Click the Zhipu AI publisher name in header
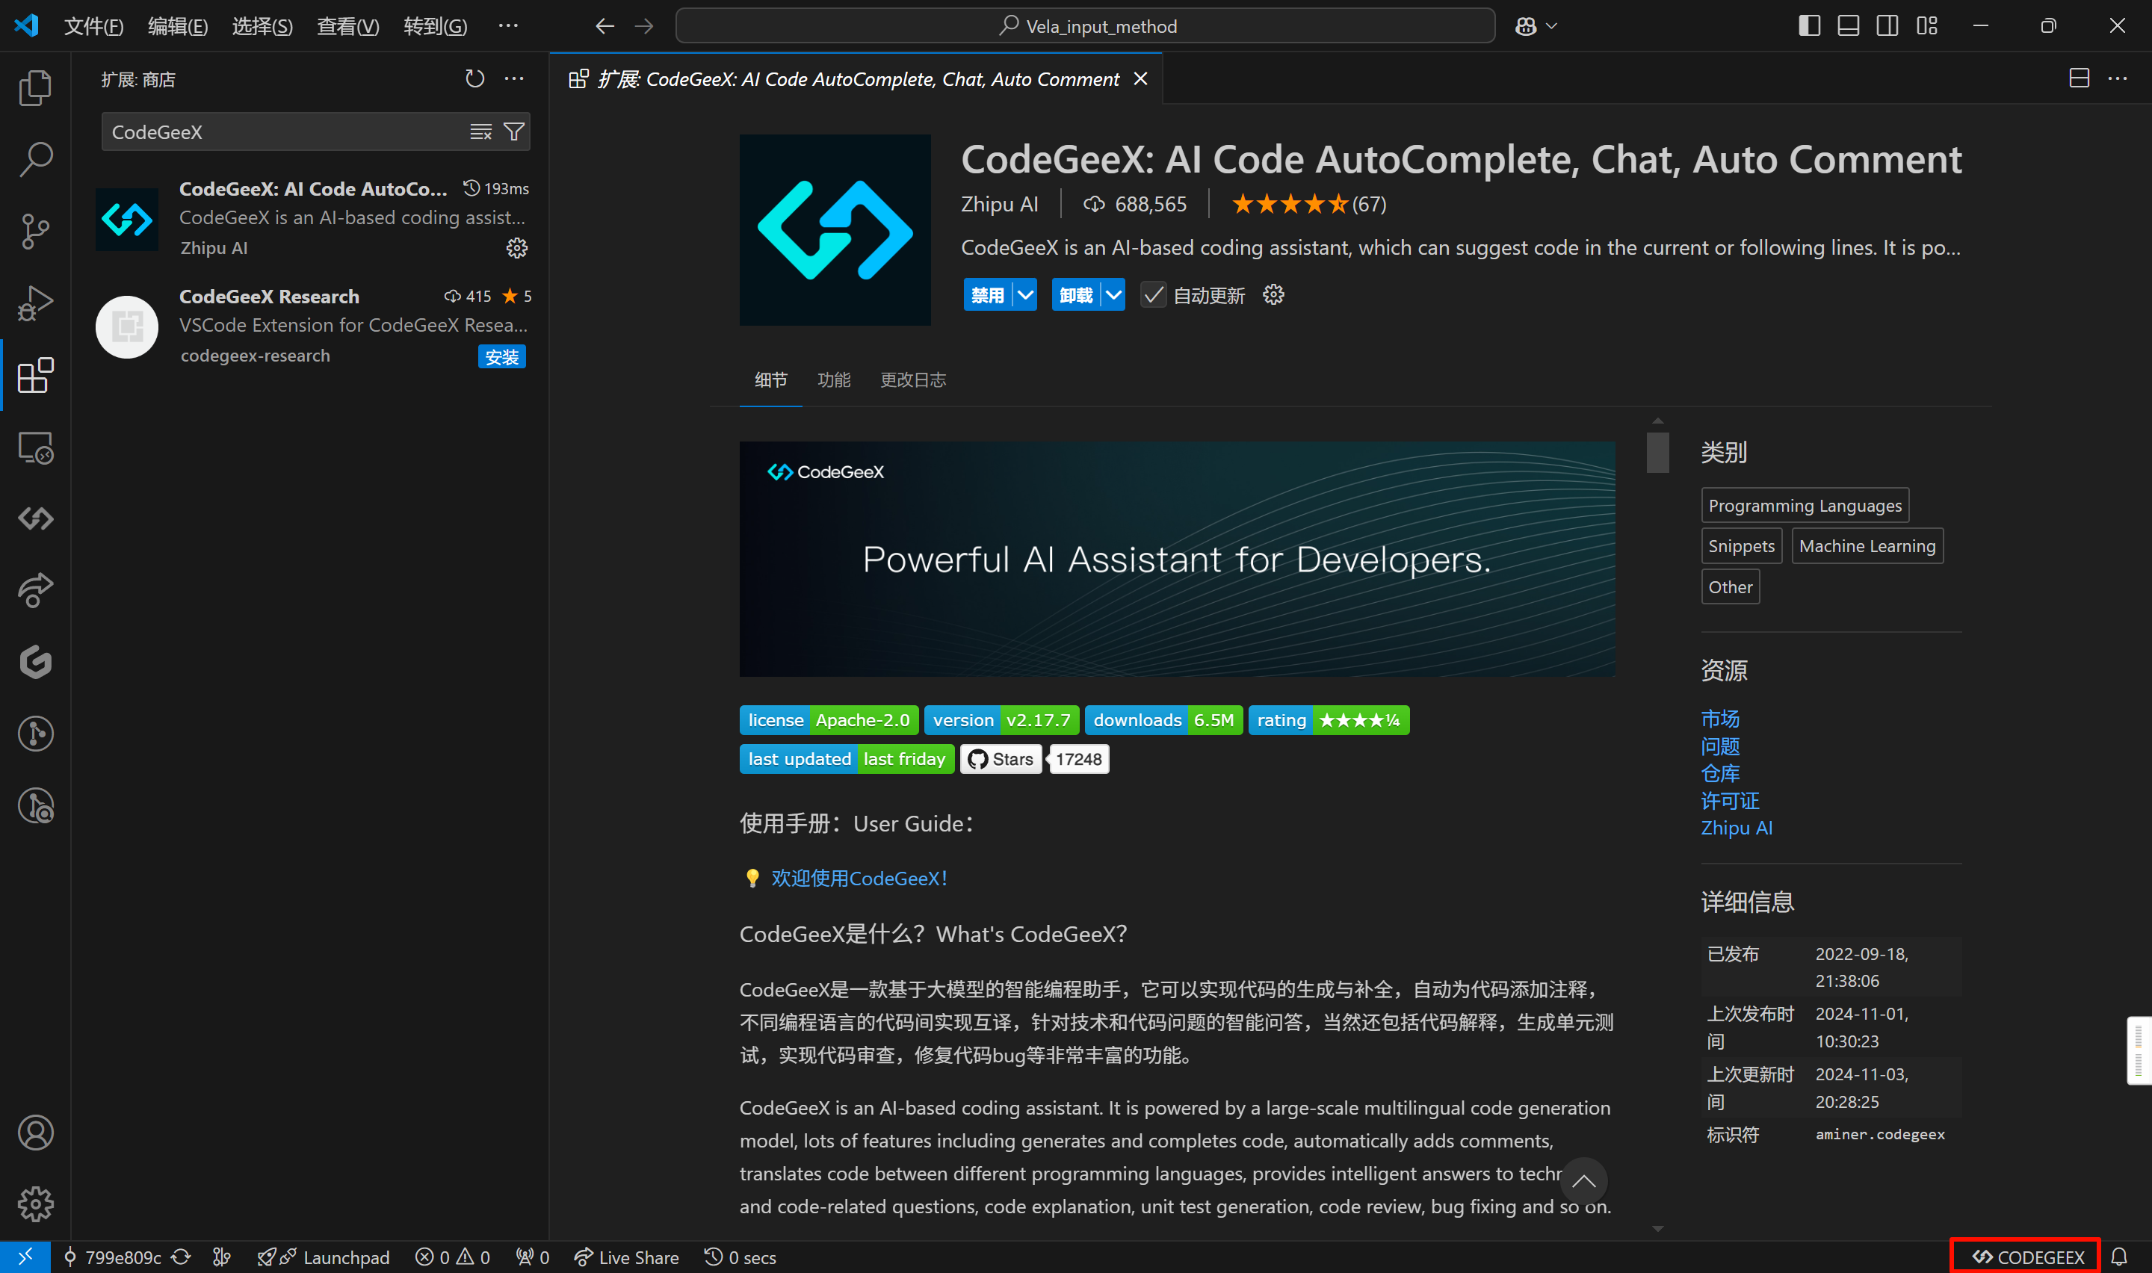The image size is (2152, 1273). pos(999,204)
